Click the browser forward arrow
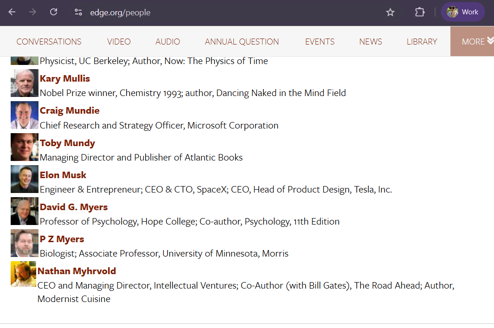Image resolution: width=494 pixels, height=328 pixels. (x=32, y=12)
